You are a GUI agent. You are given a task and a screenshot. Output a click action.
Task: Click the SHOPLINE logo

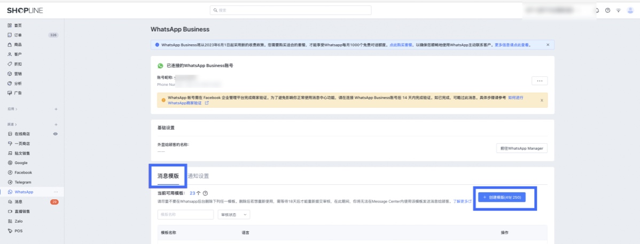click(x=25, y=10)
